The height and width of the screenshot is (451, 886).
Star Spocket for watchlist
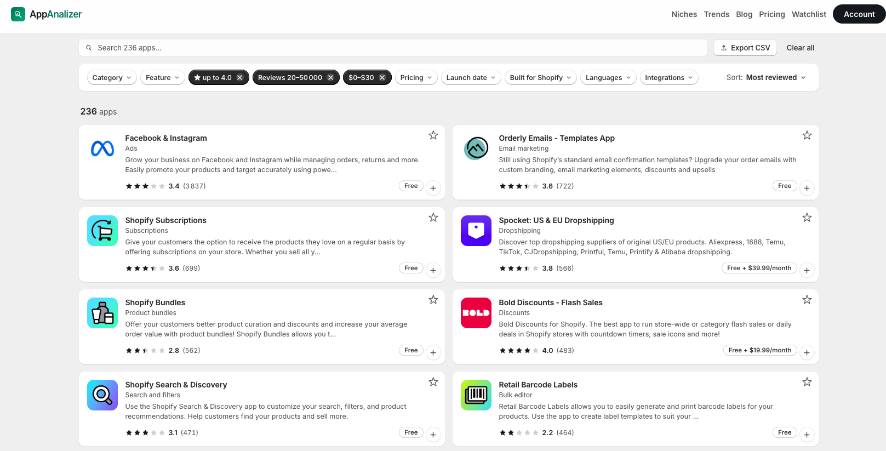[x=807, y=218]
